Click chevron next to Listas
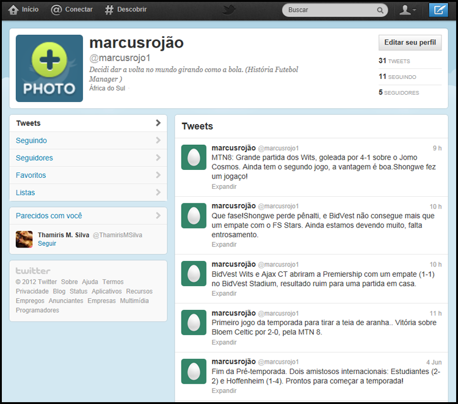 point(158,192)
